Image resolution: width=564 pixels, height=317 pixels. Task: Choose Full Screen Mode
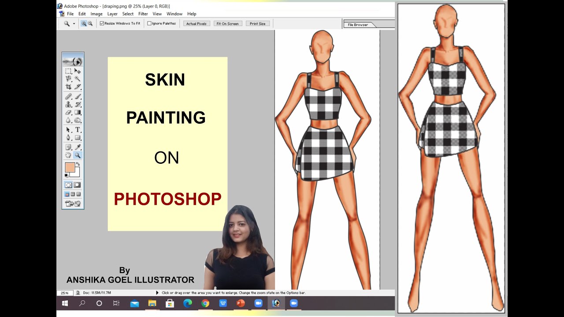click(x=78, y=194)
